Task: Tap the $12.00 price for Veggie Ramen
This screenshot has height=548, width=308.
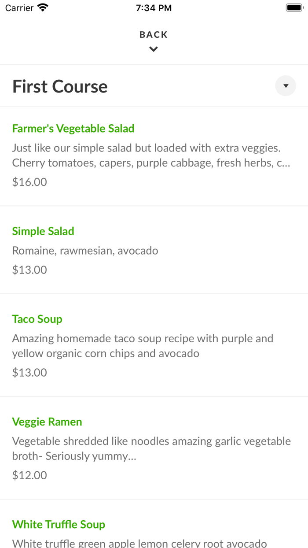Action: point(29,475)
